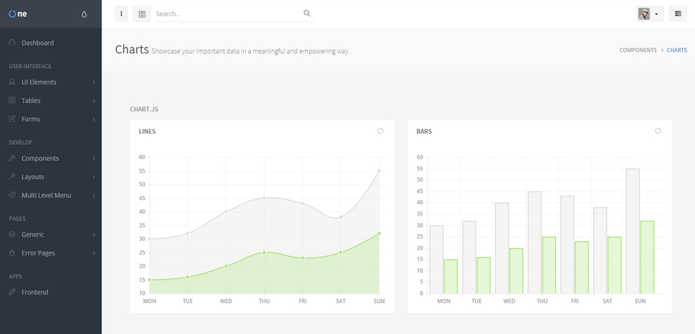
Task: Refresh the Bars chart block
Action: tap(658, 130)
